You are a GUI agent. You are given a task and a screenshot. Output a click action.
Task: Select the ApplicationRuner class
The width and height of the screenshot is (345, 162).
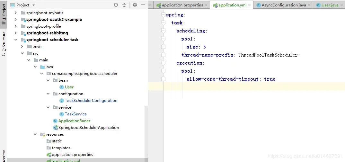point(74,121)
